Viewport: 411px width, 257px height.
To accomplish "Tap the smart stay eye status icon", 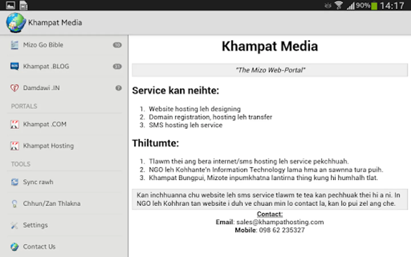I will [328, 5].
